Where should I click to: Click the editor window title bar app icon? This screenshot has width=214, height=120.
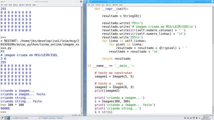coord(89,1)
